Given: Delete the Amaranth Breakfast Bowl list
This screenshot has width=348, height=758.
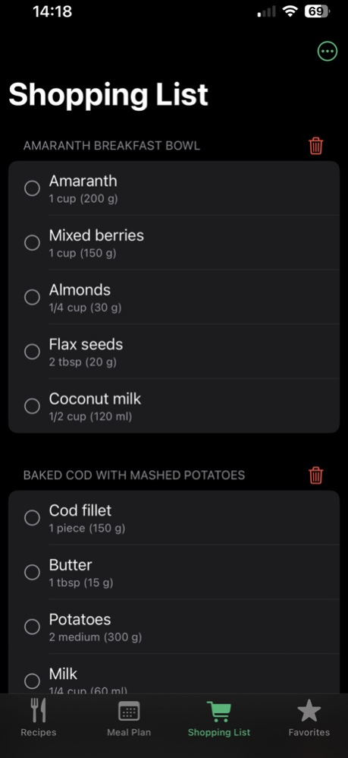Looking at the screenshot, I should [315, 146].
